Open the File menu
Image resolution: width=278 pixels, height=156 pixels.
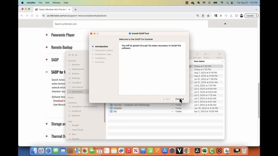40,3
